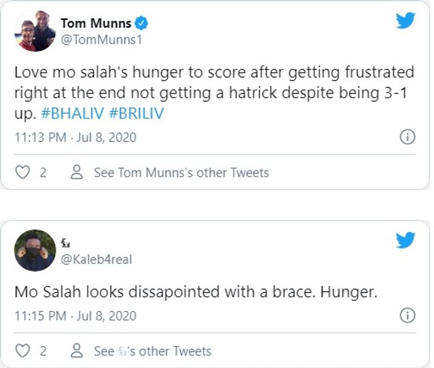Click Twitter bird logo on Kaleb4real tweet
This screenshot has height=368, width=434.
(405, 240)
